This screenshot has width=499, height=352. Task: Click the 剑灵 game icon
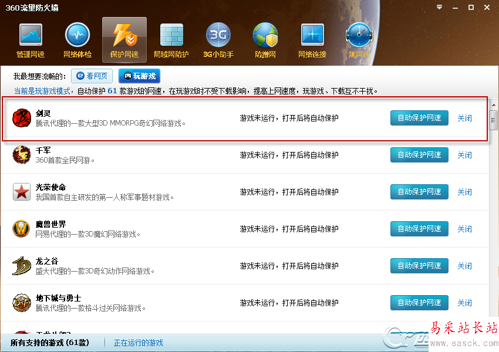click(22, 118)
